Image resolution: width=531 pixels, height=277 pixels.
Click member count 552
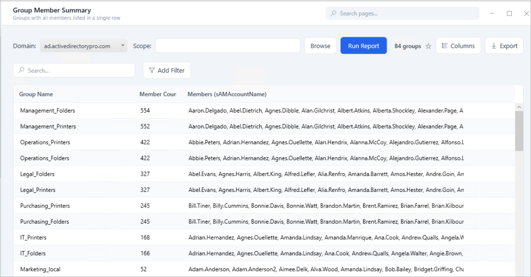point(145,126)
